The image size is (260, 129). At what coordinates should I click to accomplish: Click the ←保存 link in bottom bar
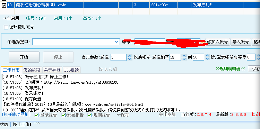[x=123, y=114]
